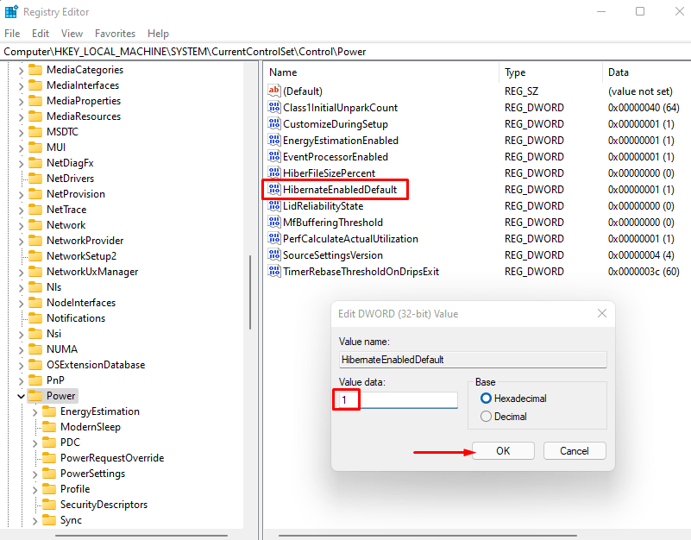Select the NetworkSetup2 tree key
This screenshot has width=691, height=540.
pos(82,256)
